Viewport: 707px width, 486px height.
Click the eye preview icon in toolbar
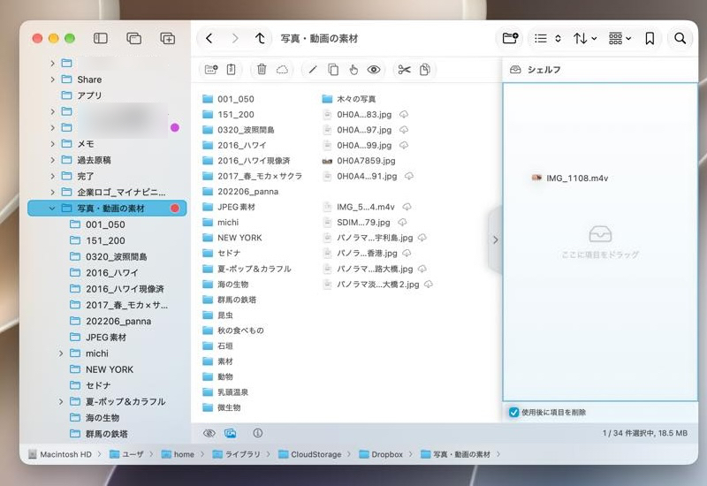click(x=374, y=70)
